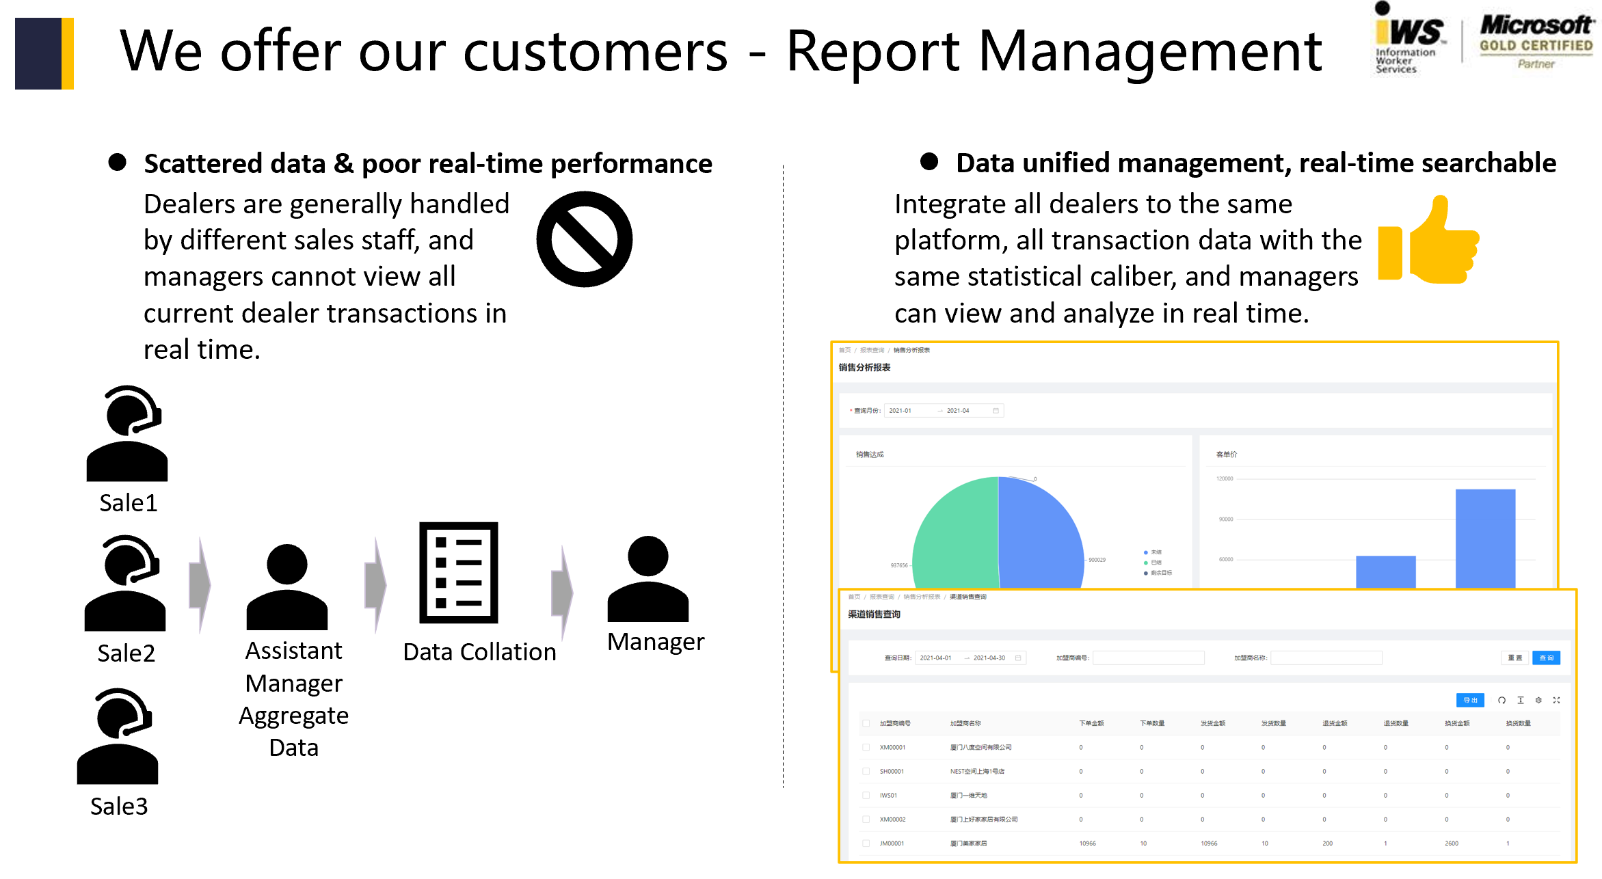Click the Sale3 headset agent icon
The width and height of the screenshot is (1602, 879).
(118, 736)
